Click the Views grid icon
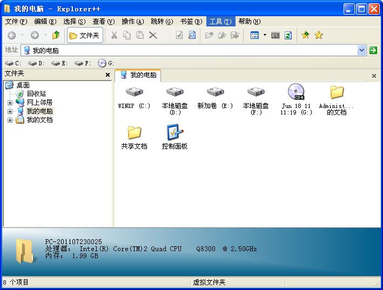This screenshot has width=383, height=290. pos(254,36)
